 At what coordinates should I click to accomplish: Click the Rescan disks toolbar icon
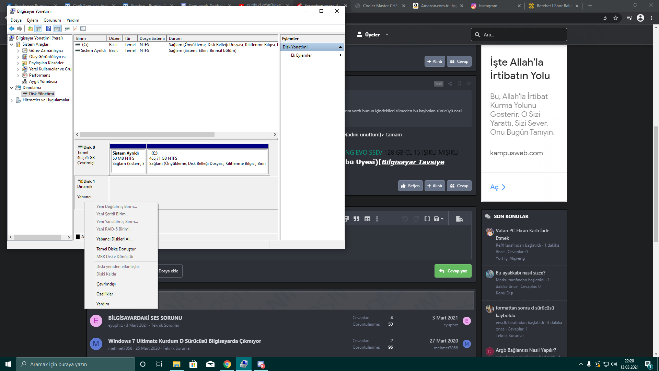pyautogui.click(x=67, y=29)
